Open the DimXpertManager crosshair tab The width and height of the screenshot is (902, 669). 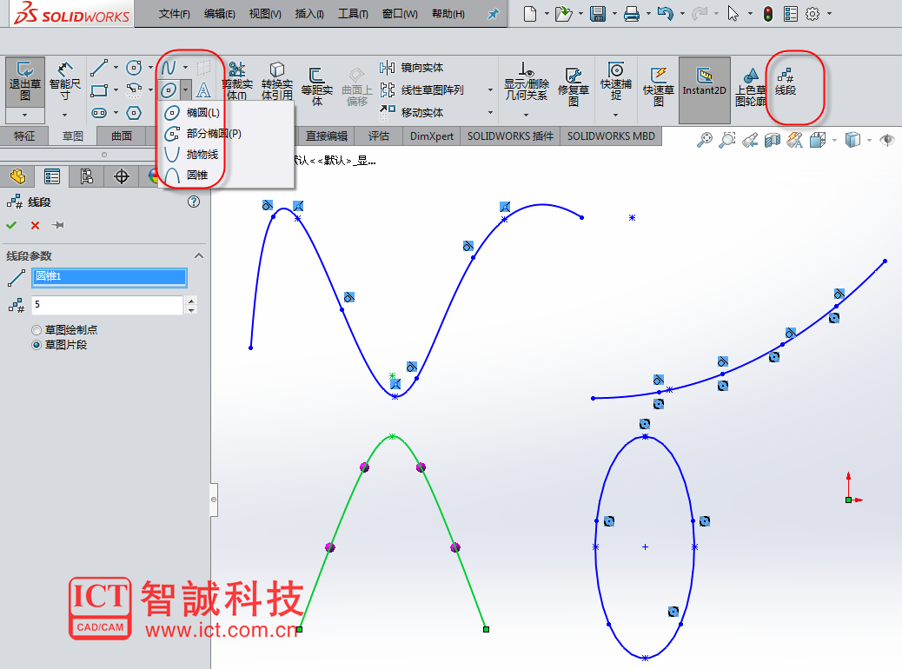[122, 176]
